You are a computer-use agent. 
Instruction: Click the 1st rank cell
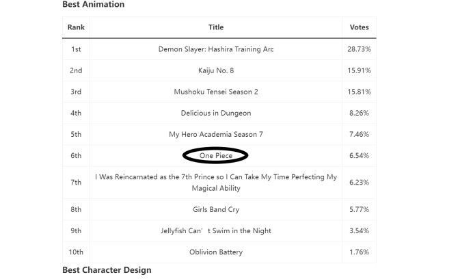tap(76, 49)
